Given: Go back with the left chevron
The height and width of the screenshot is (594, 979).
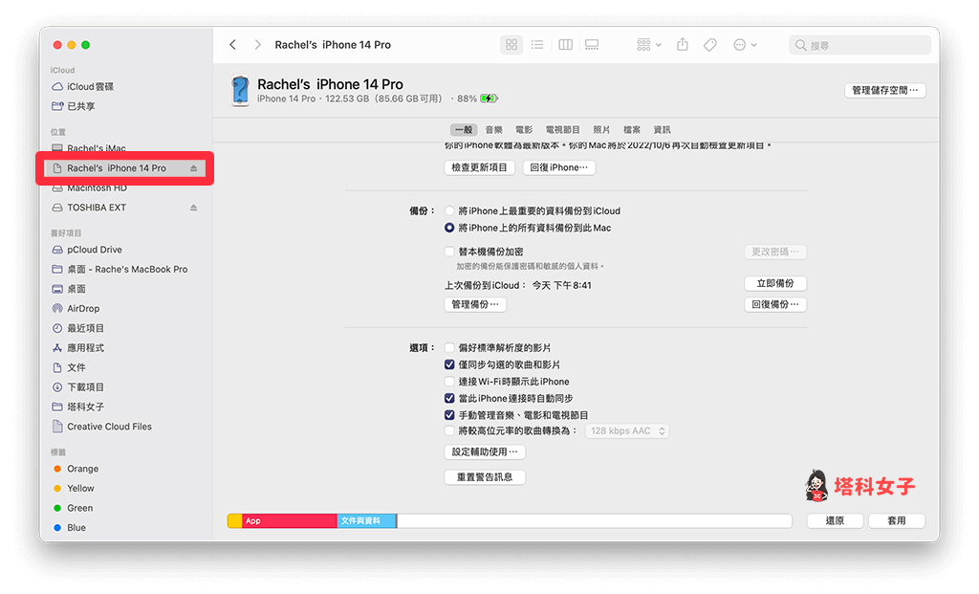Looking at the screenshot, I should click(x=233, y=44).
